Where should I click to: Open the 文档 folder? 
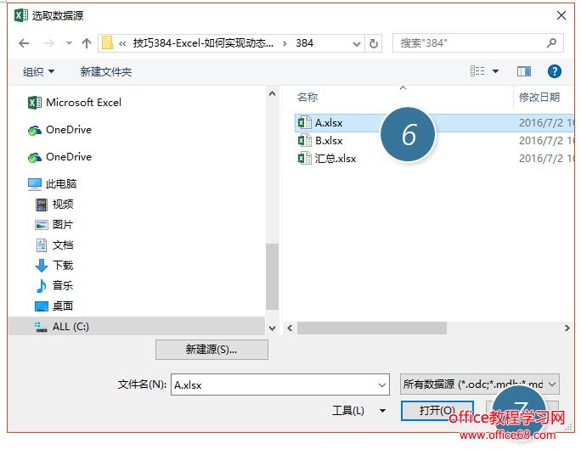point(54,244)
